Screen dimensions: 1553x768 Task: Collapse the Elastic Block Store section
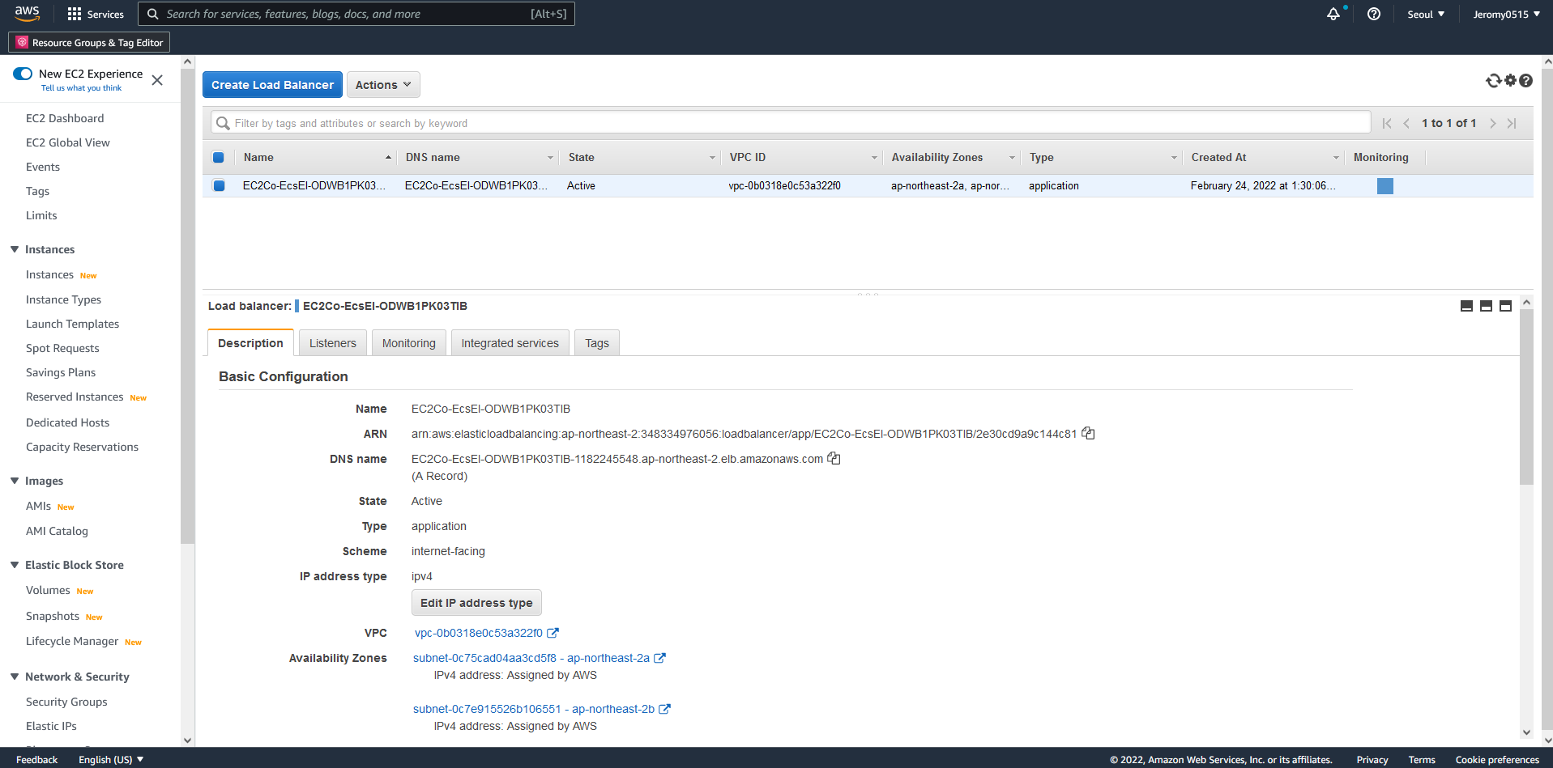pyautogui.click(x=15, y=565)
